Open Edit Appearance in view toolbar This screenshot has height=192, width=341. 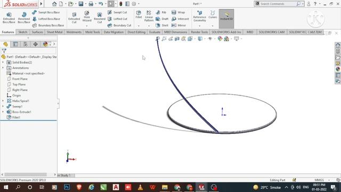220,39
